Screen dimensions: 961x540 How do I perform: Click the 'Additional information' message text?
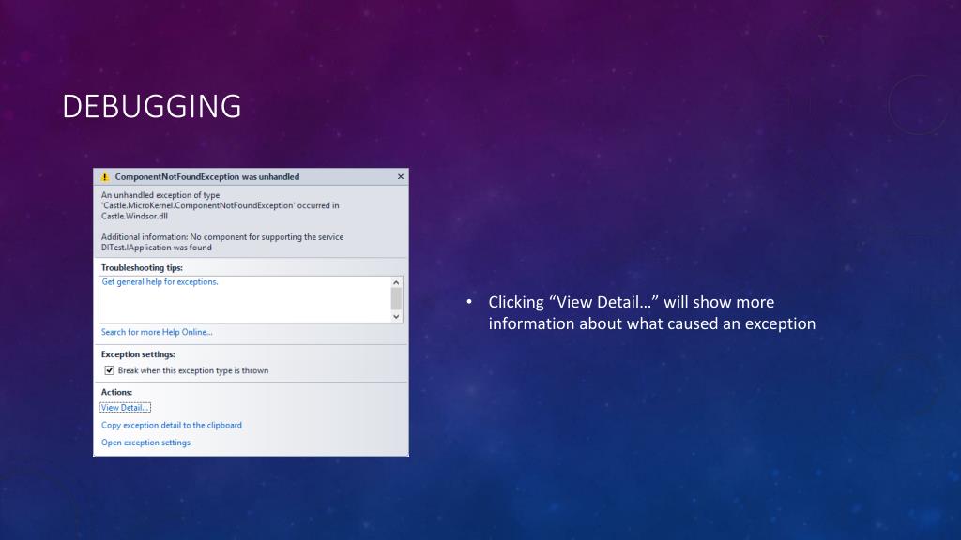point(222,242)
